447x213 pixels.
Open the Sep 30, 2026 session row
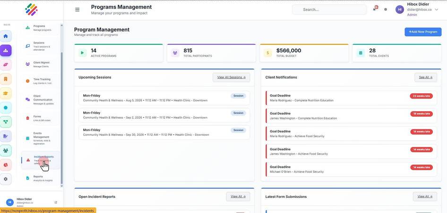[164, 132]
